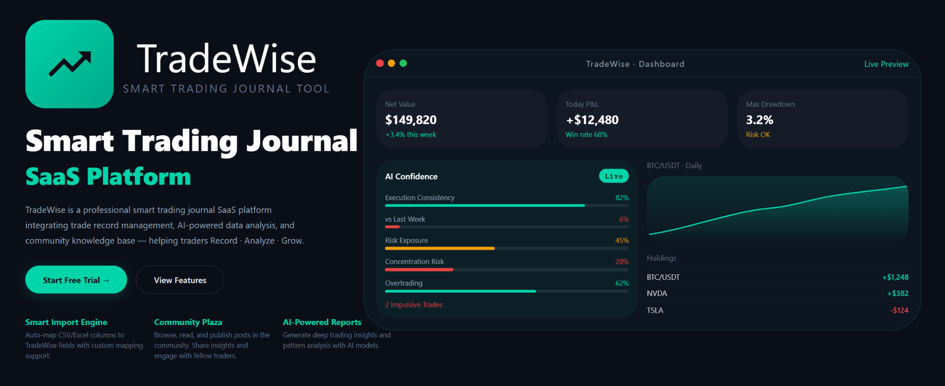Open the Community Plaza heading
The width and height of the screenshot is (945, 386).
[x=188, y=322]
